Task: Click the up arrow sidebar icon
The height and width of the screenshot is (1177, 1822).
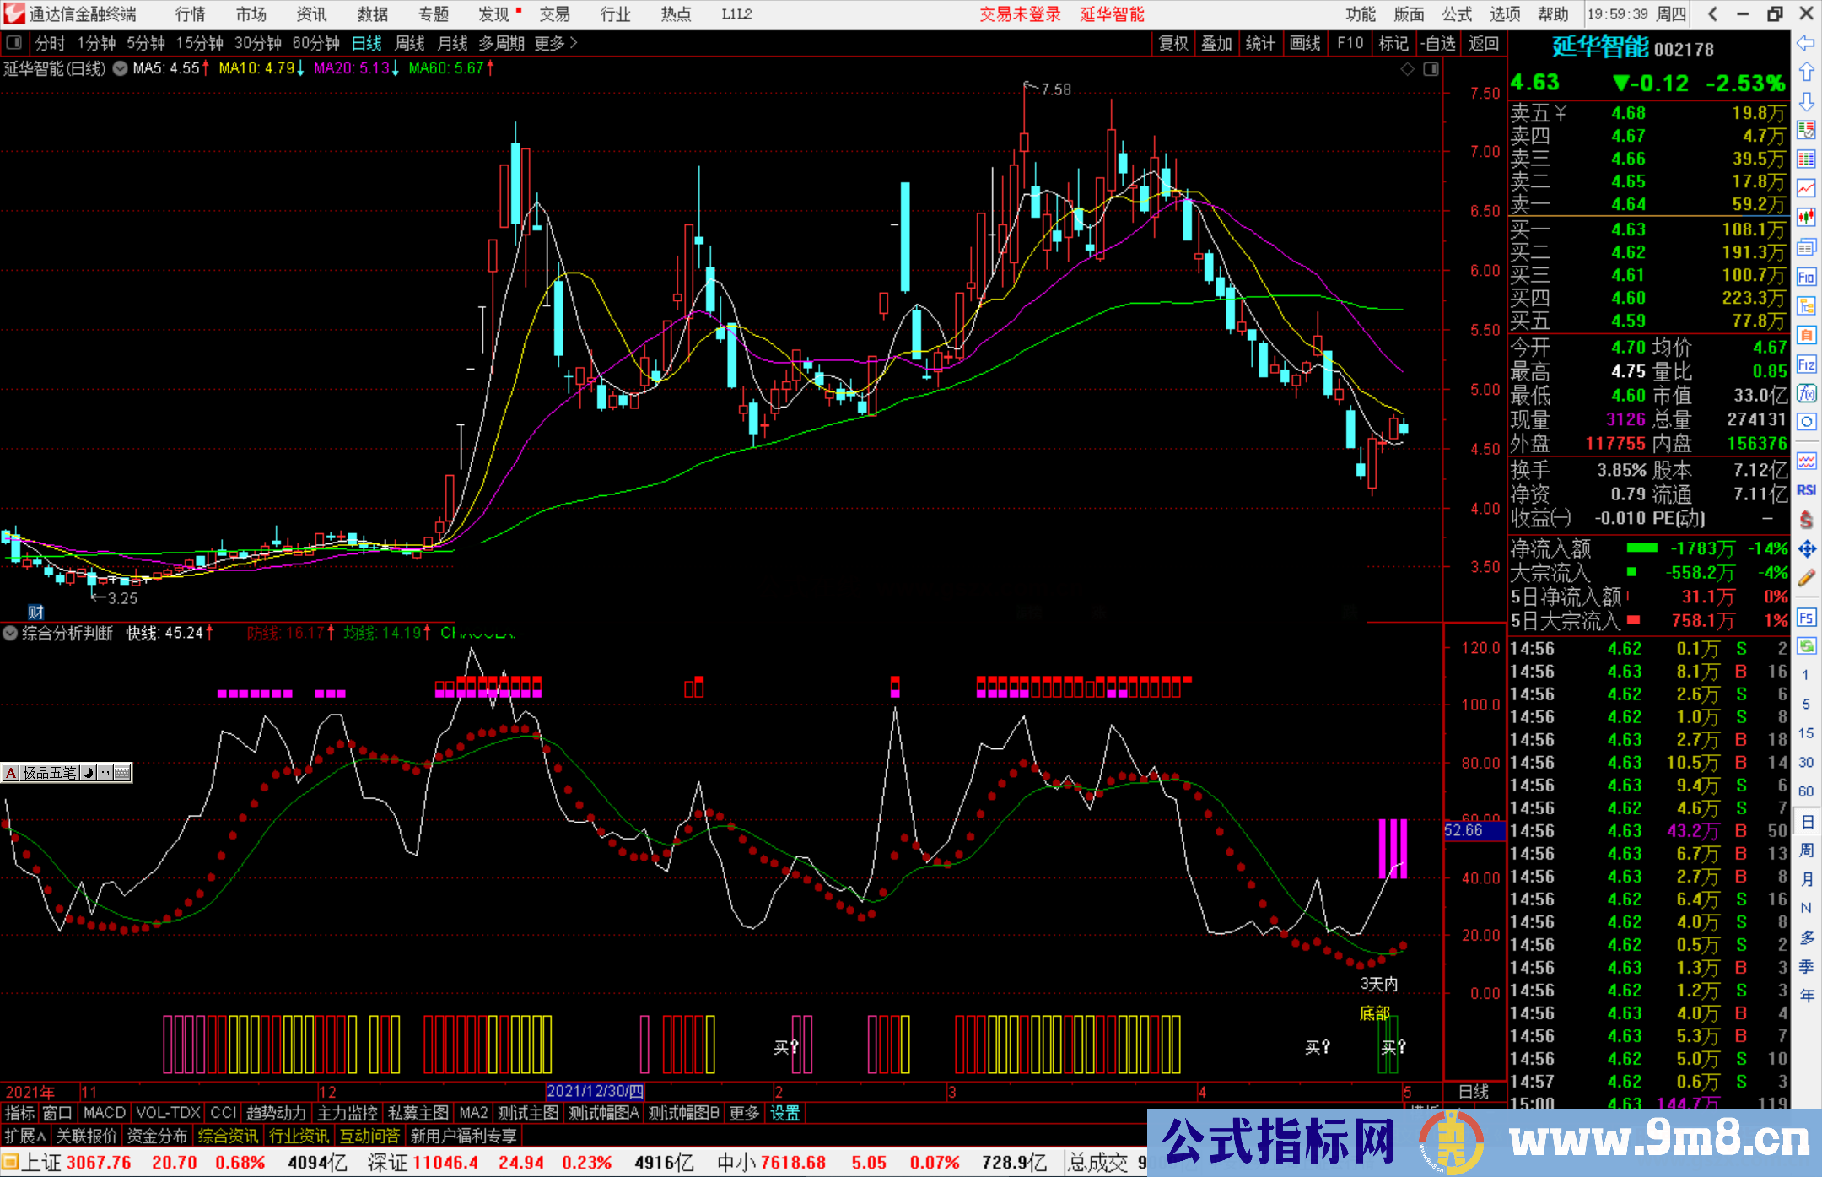Action: [1806, 73]
